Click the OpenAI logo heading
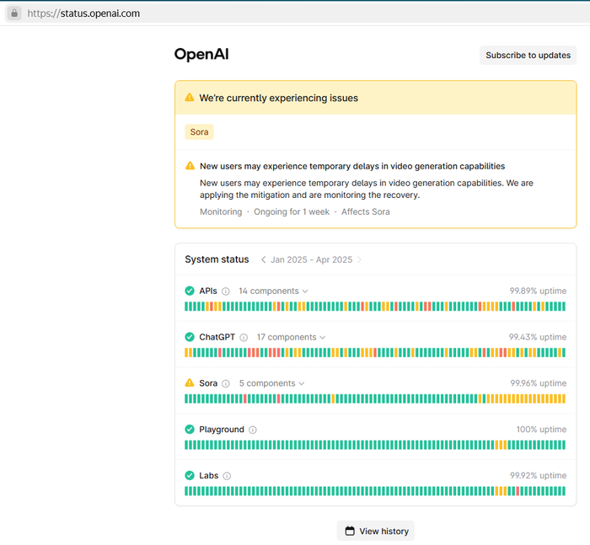 coord(201,54)
